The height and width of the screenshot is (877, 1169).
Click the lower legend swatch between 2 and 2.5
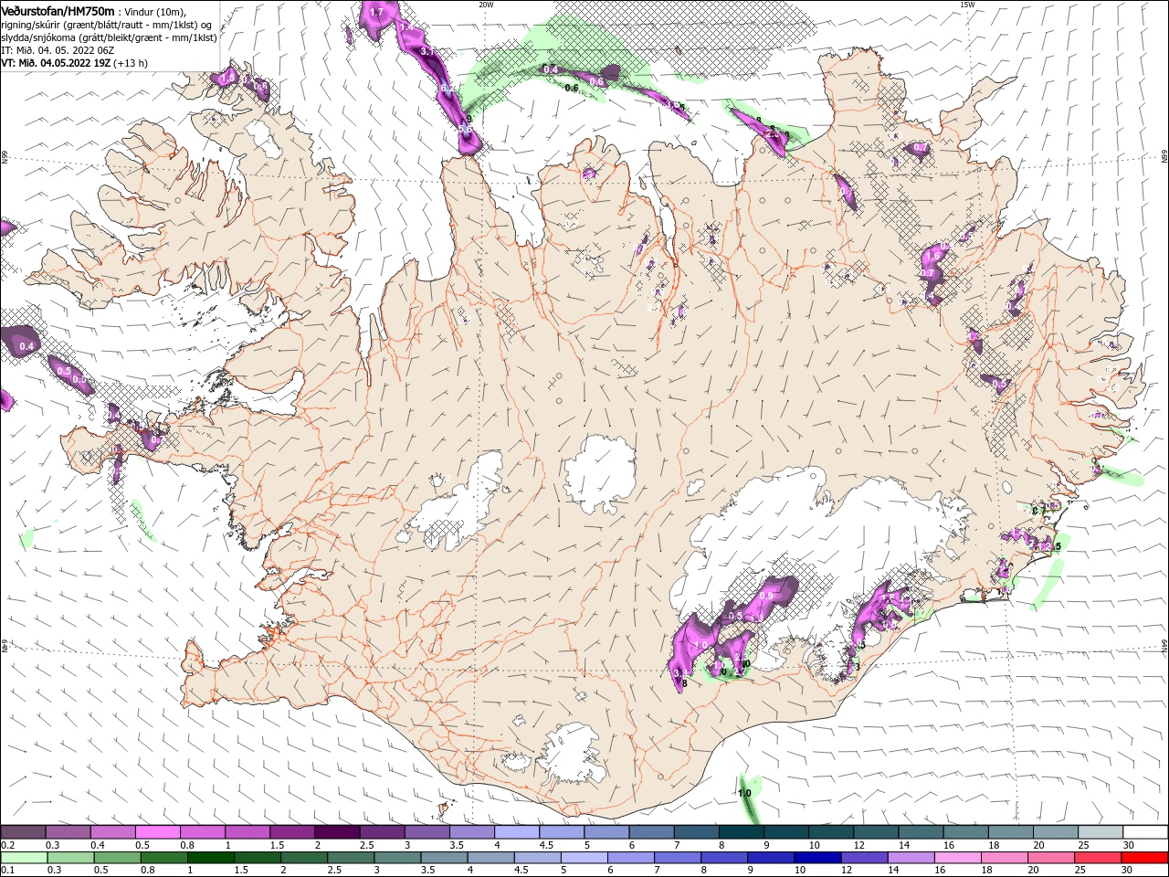point(303,858)
